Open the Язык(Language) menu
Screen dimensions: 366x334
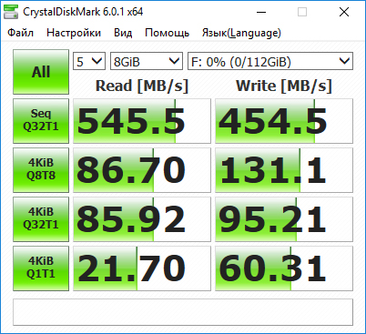[x=241, y=33]
